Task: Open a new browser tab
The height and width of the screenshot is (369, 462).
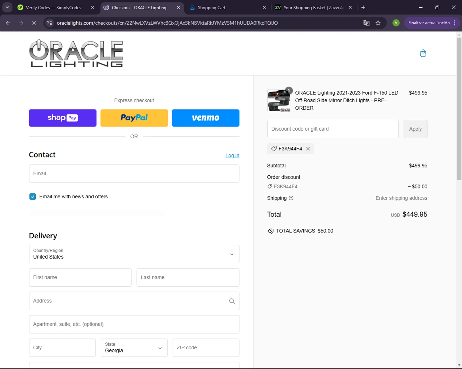Action: pyautogui.click(x=363, y=7)
